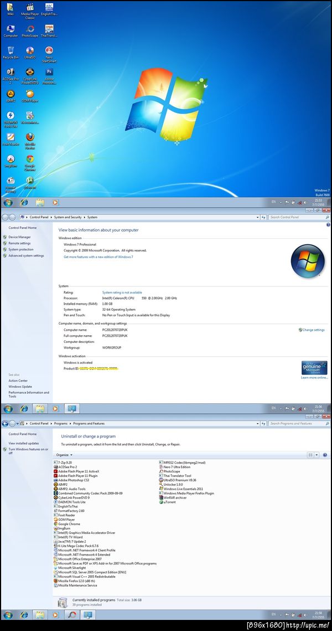Select Adobe Flash Player 11 ActiveX entry

point(76,471)
